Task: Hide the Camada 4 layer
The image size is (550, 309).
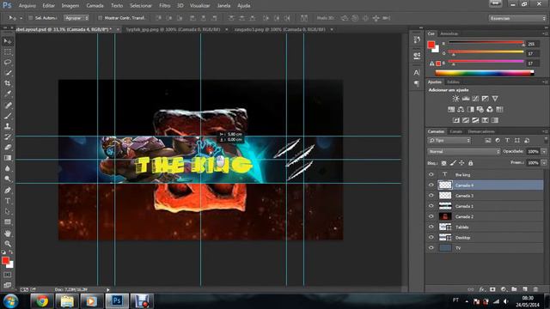Action: [x=431, y=185]
